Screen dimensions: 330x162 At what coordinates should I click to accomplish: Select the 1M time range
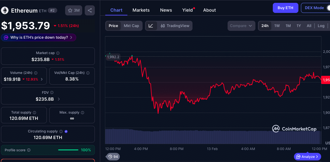coord(288,26)
